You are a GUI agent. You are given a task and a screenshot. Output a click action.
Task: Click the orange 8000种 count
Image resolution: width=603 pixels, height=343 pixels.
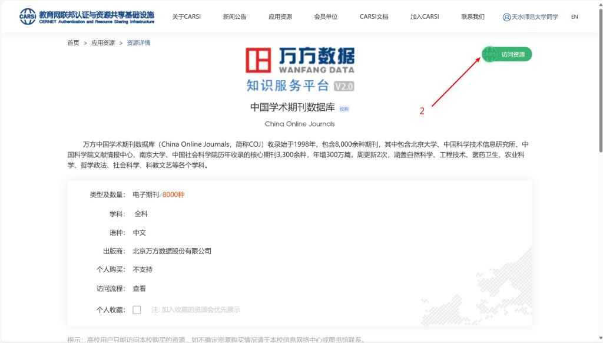point(174,195)
